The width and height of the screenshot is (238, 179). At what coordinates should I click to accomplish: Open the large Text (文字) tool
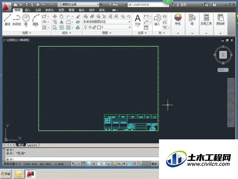coord(138,20)
